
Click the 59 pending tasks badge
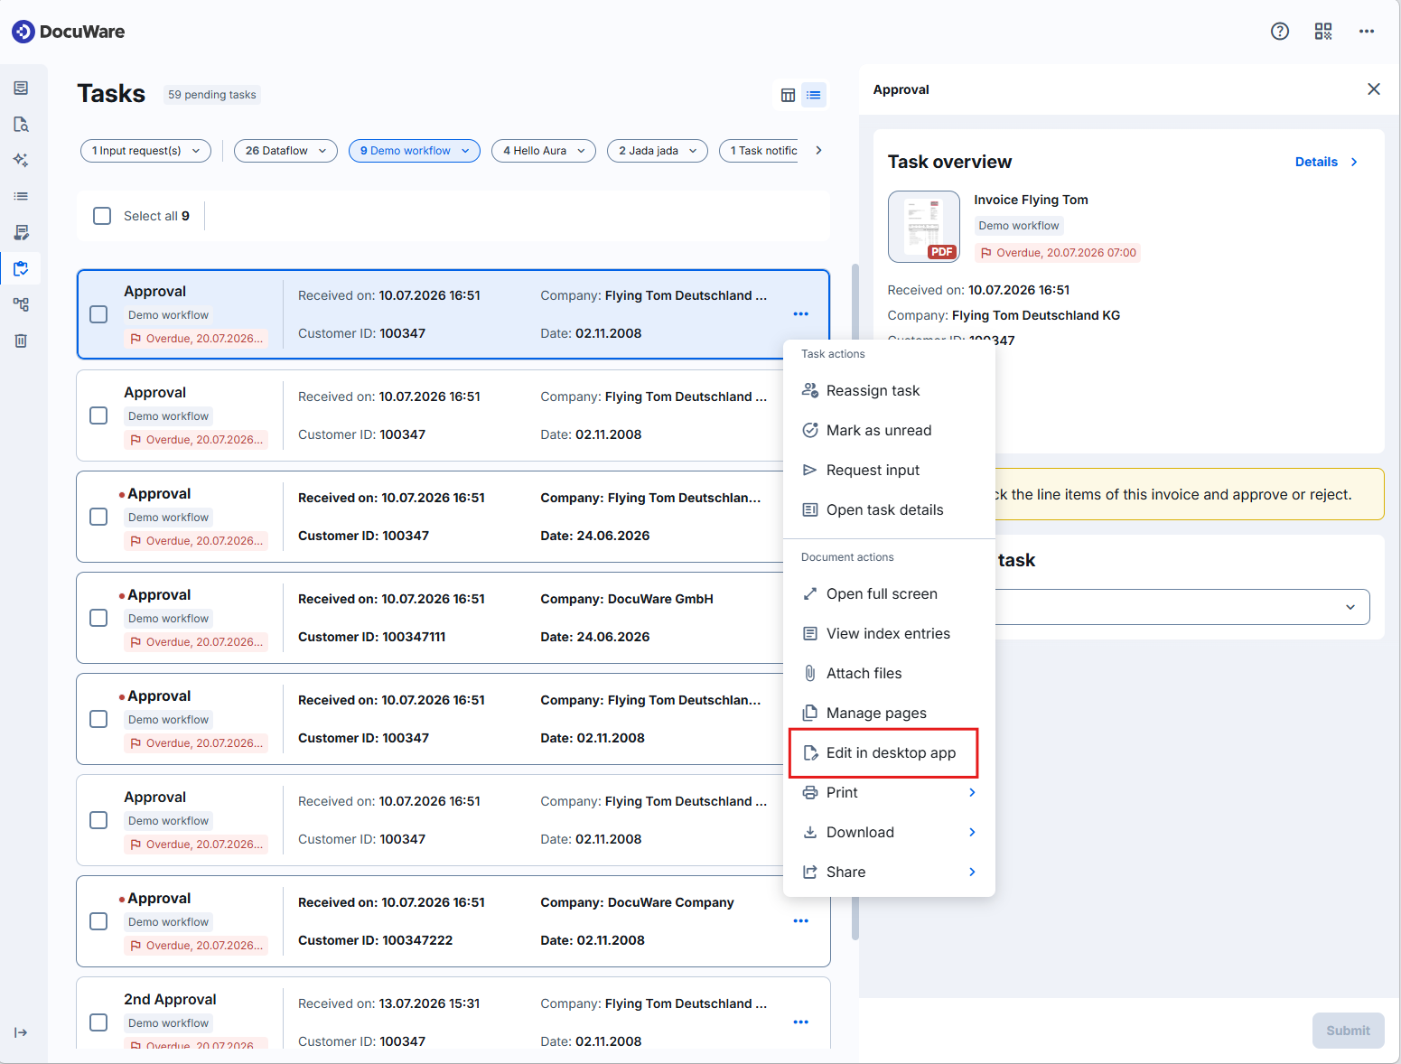click(212, 95)
